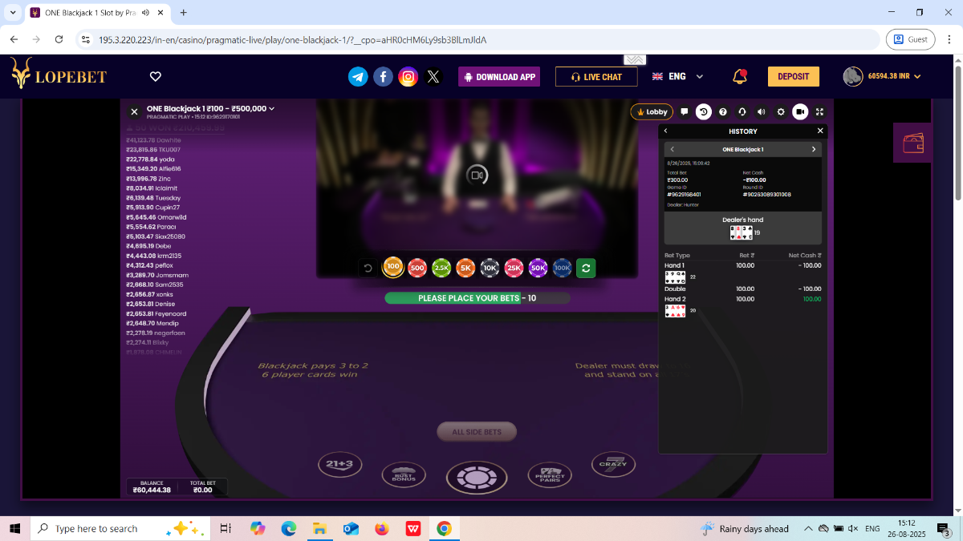Click the undo bet arrow icon
Image resolution: width=963 pixels, height=541 pixels.
click(368, 268)
